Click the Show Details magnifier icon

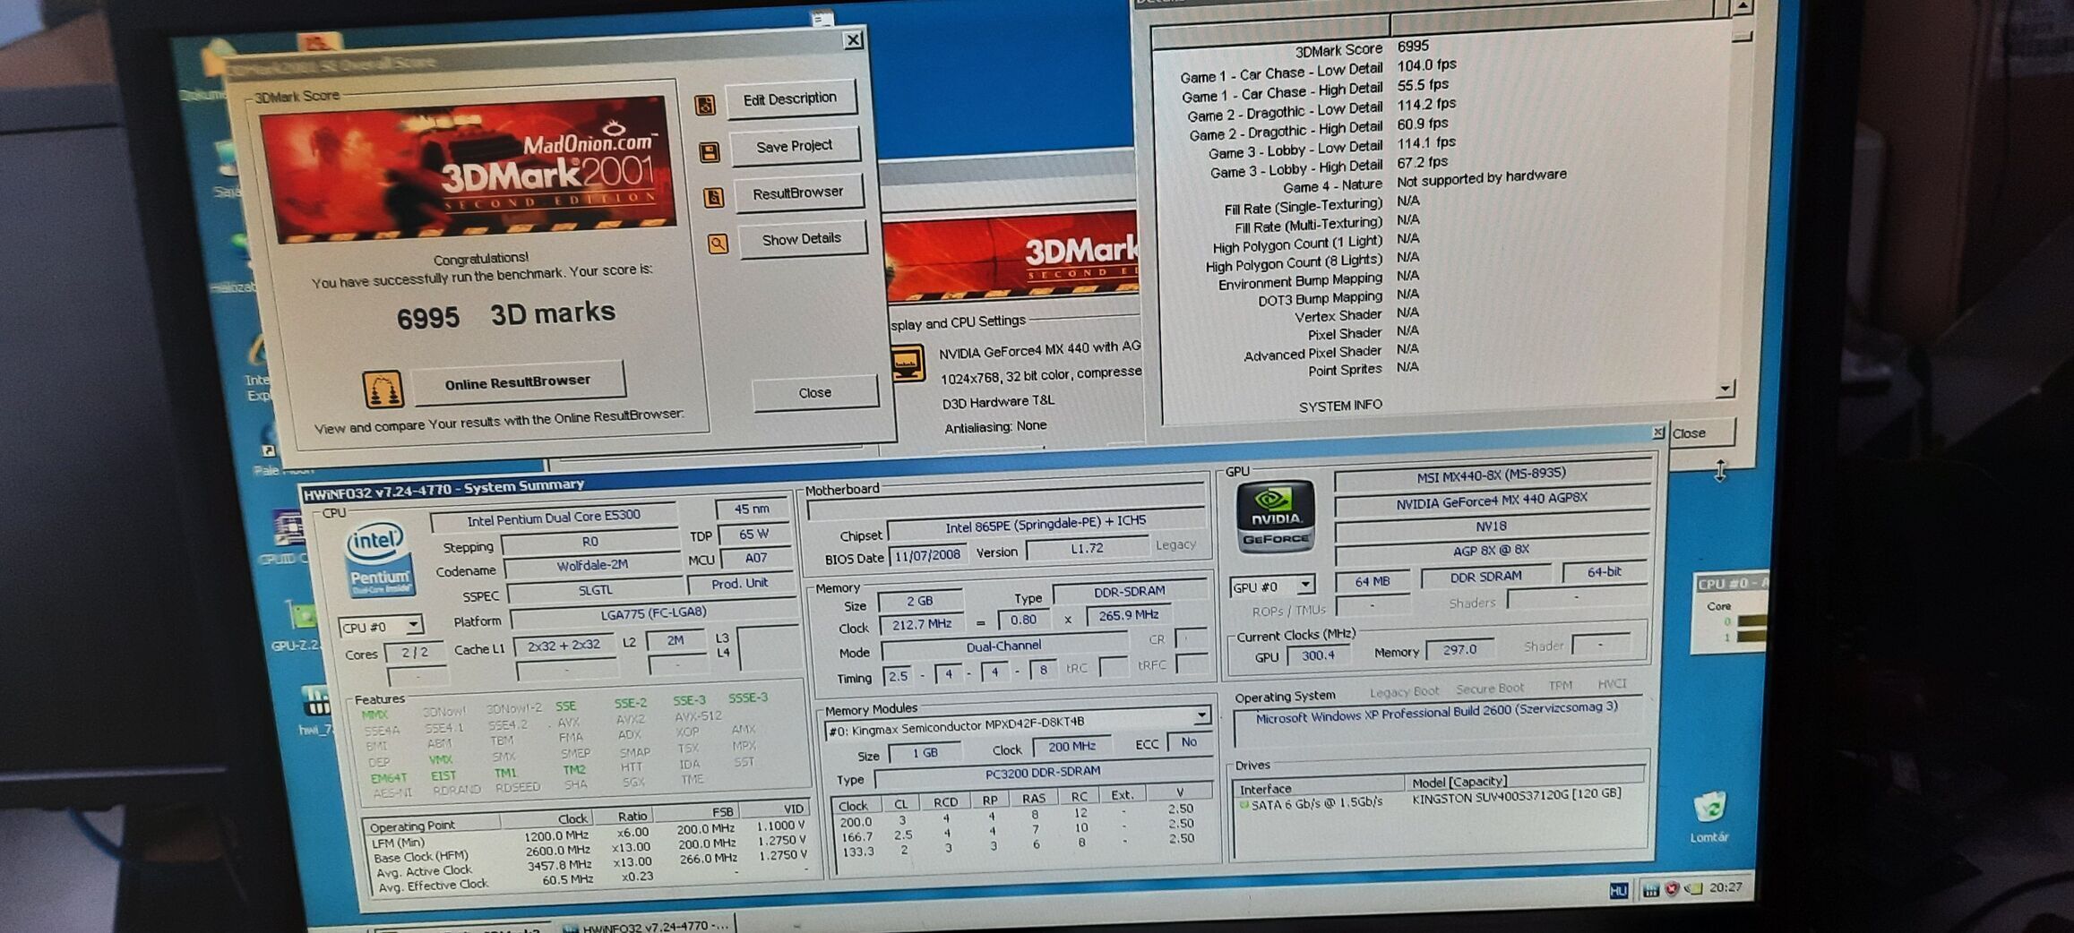pyautogui.click(x=718, y=244)
